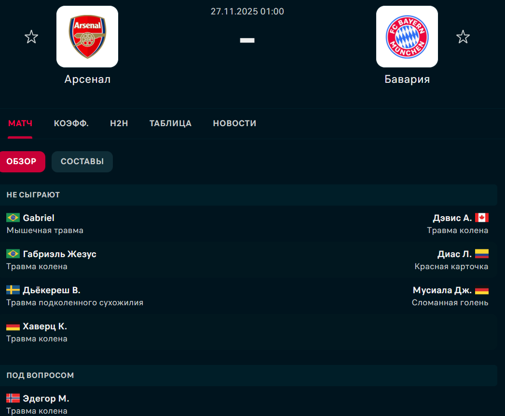Show the СОСТАВЫ lineups view
This screenshot has width=505, height=416.
click(x=82, y=161)
